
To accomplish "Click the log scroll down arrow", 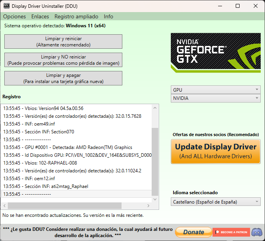I will [155, 199].
